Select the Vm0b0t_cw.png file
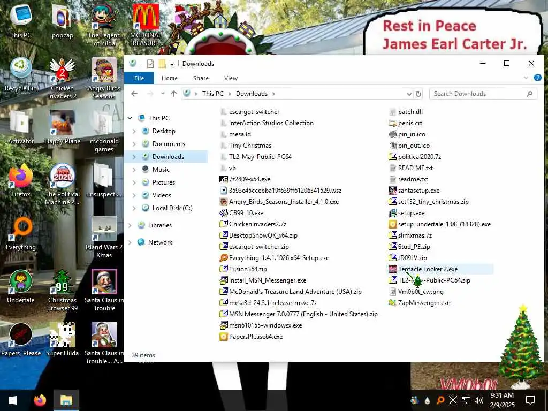The height and width of the screenshot is (411, 548). (x=421, y=292)
